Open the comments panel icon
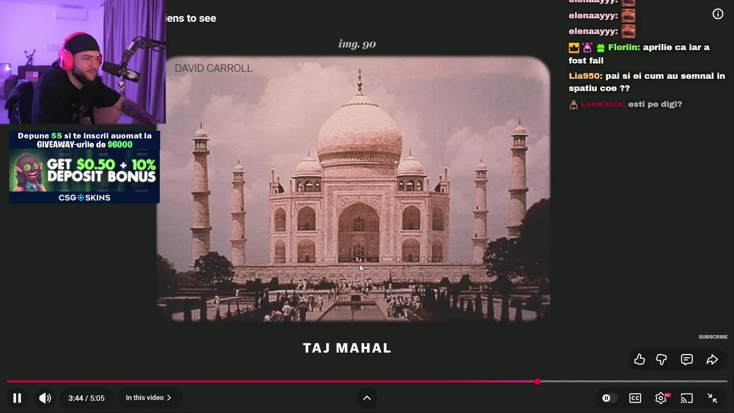Image resolution: width=734 pixels, height=413 pixels. click(686, 360)
